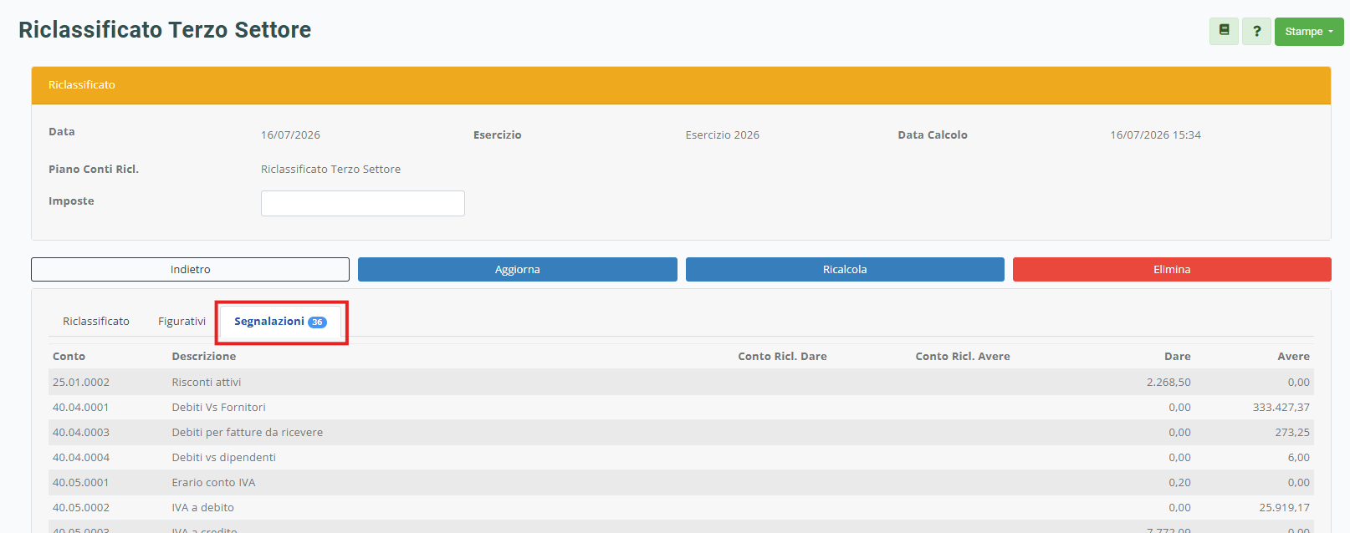Click the Dare column header
1350x533 pixels.
pyautogui.click(x=1178, y=356)
